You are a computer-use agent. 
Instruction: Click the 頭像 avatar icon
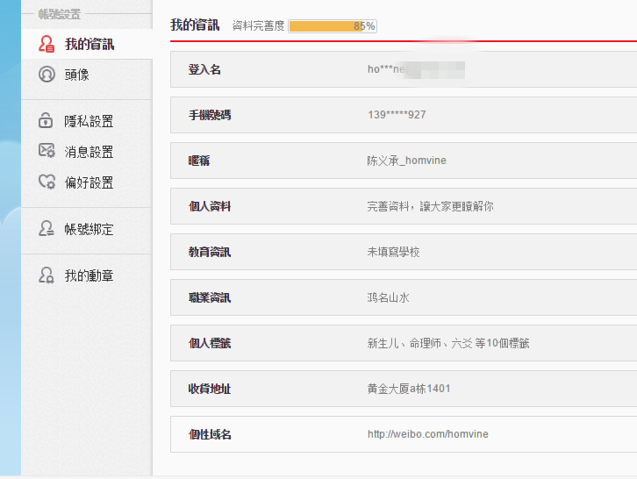click(x=47, y=75)
